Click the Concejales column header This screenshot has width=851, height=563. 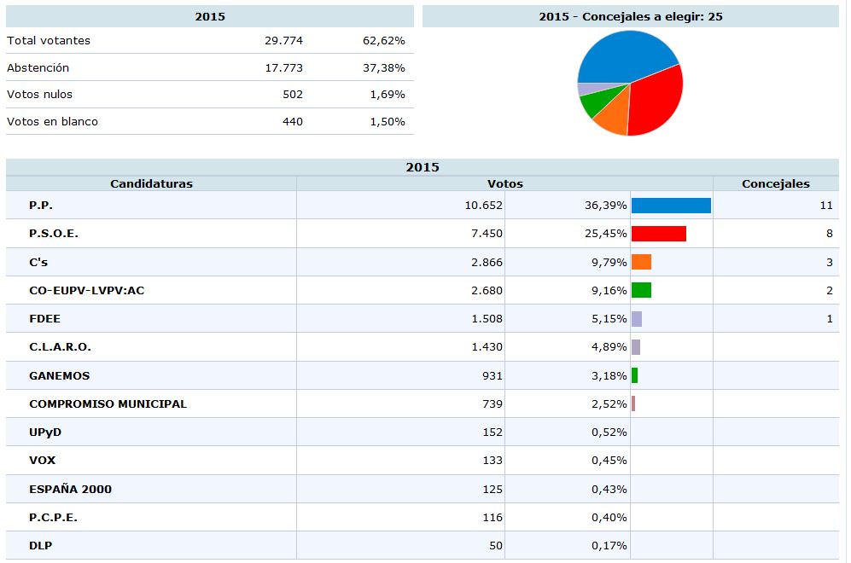click(775, 183)
